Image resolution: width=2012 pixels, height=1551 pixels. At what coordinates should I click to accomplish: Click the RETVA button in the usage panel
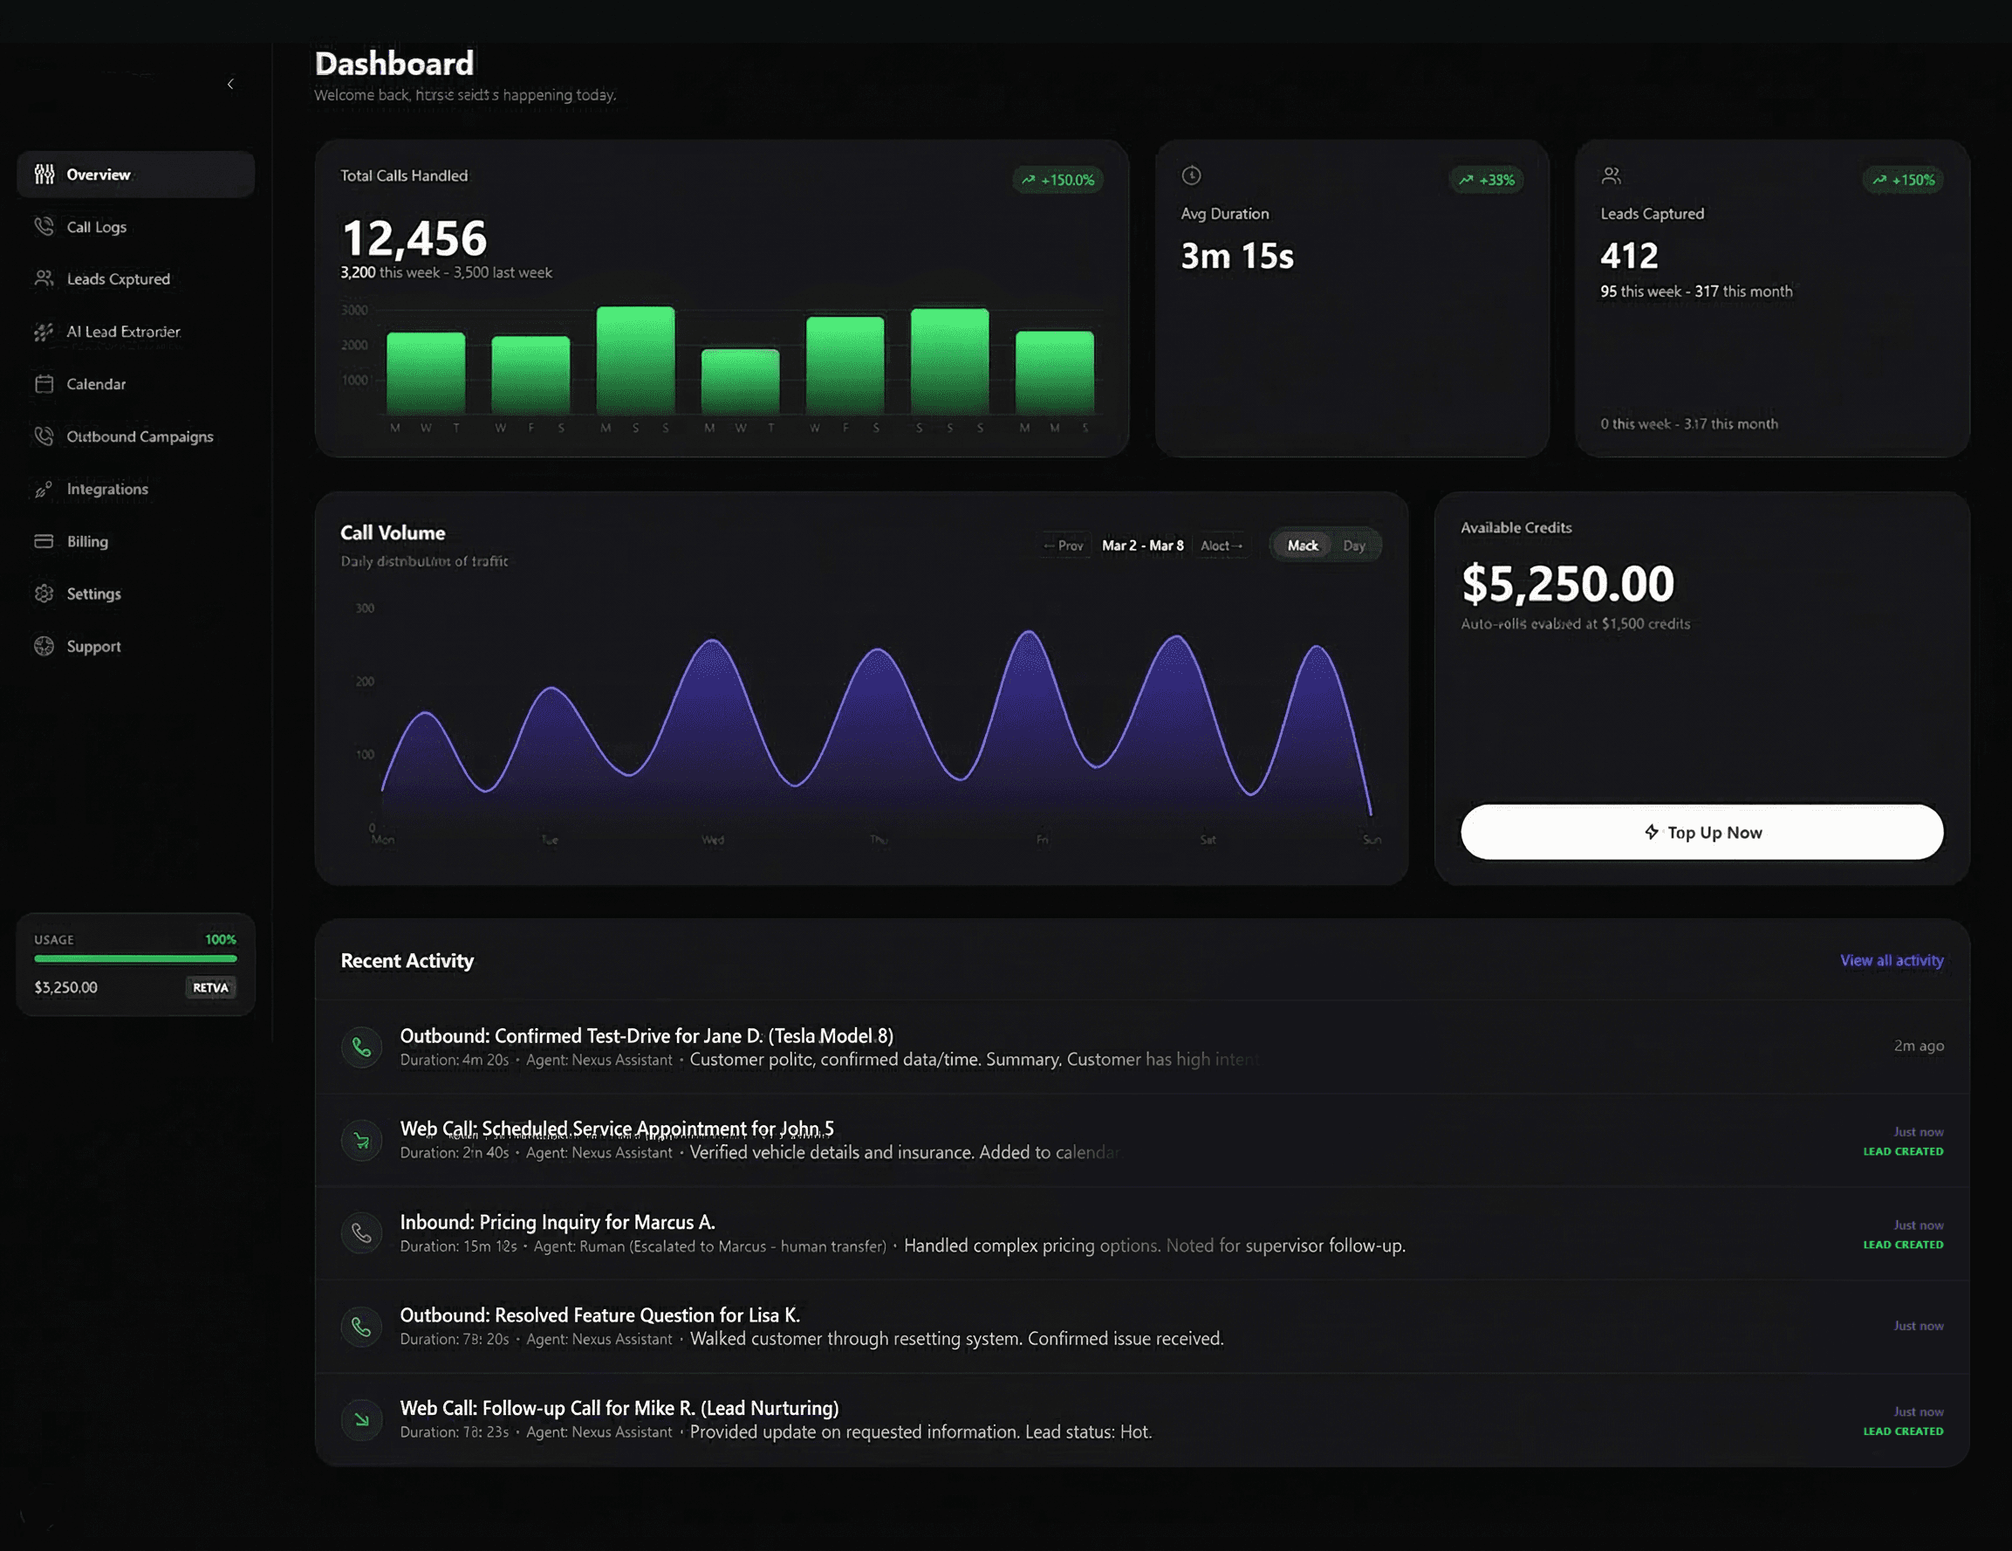[x=211, y=987]
